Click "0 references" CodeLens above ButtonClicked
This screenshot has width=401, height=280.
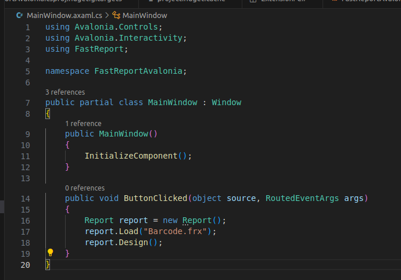point(85,188)
